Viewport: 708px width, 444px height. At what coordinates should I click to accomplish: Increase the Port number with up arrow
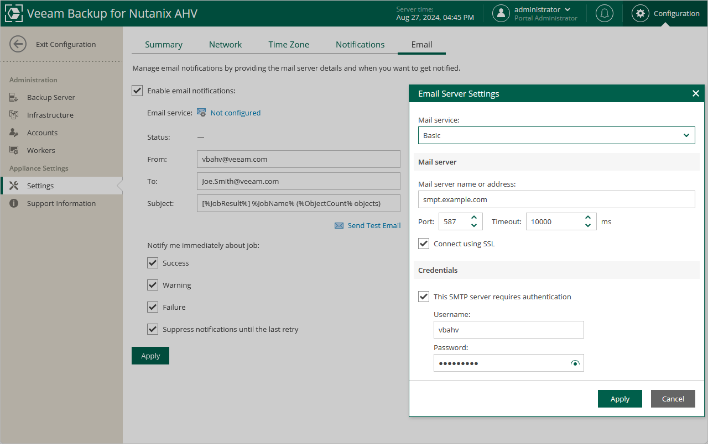click(474, 218)
